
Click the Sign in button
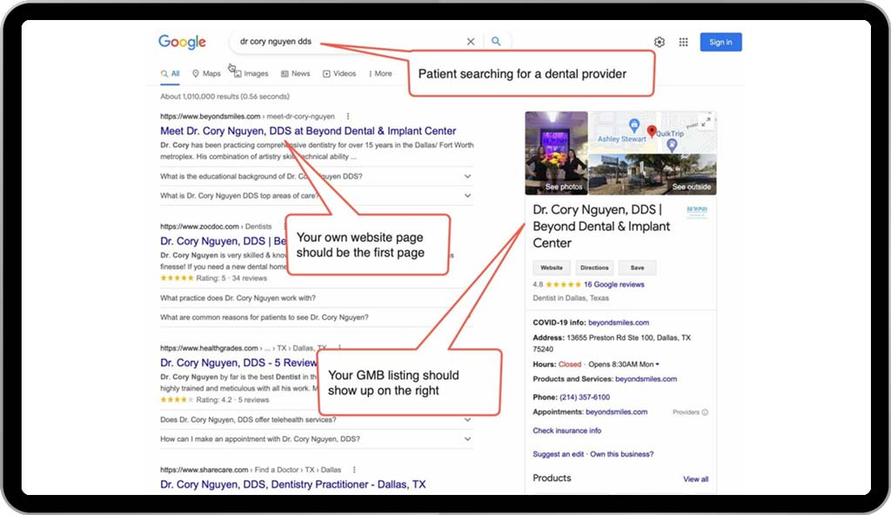720,42
